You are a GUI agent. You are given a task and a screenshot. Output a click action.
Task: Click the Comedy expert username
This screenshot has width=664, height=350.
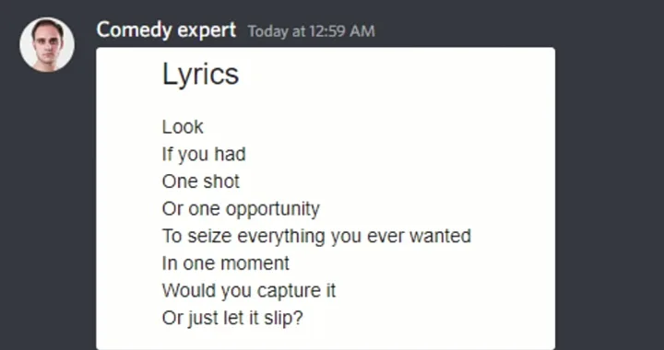pyautogui.click(x=166, y=30)
